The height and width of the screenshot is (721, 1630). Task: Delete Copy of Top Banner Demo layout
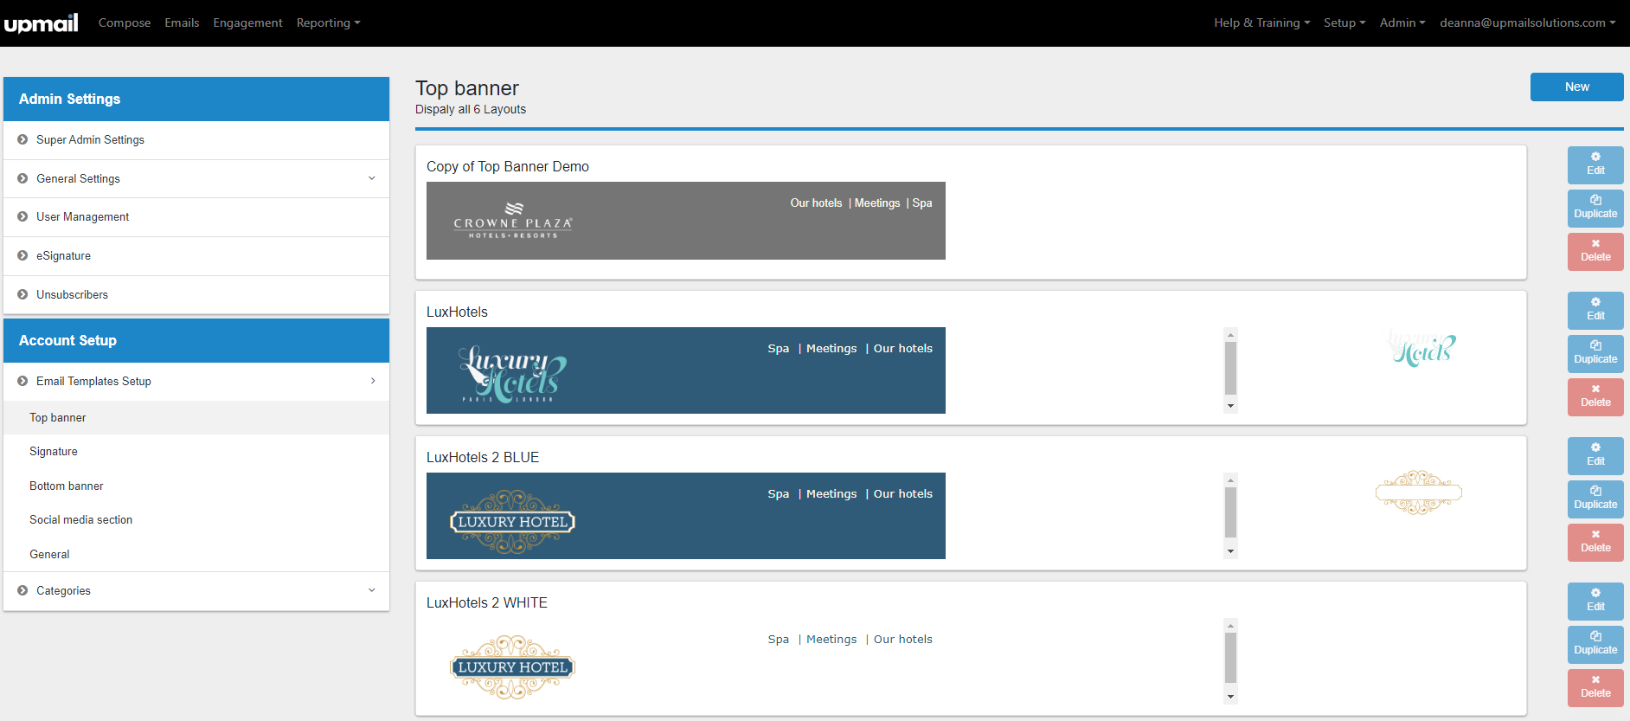point(1595,251)
